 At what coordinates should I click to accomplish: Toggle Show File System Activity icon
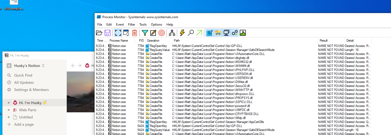(218, 33)
